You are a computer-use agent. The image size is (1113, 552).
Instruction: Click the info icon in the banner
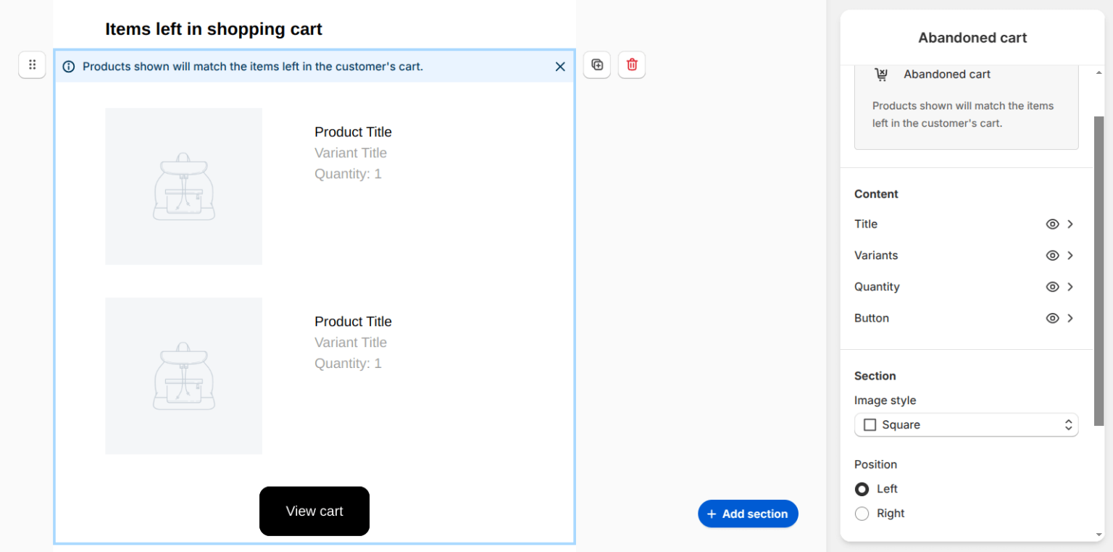[68, 66]
